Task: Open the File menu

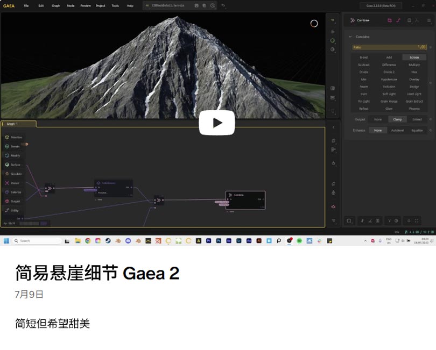Action: [26, 5]
